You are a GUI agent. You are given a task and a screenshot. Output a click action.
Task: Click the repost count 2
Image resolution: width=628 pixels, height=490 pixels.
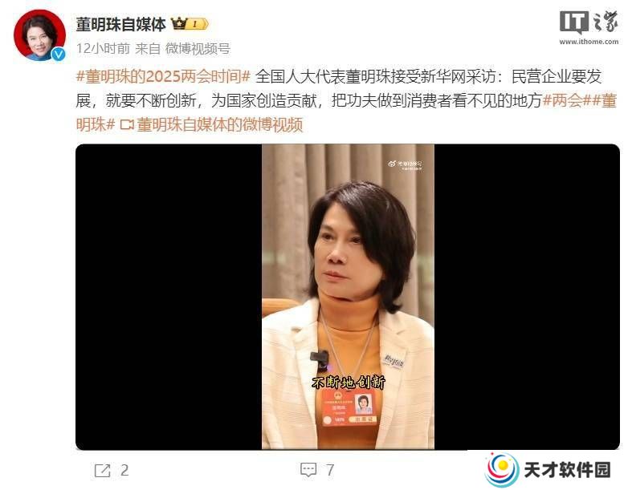point(124,471)
